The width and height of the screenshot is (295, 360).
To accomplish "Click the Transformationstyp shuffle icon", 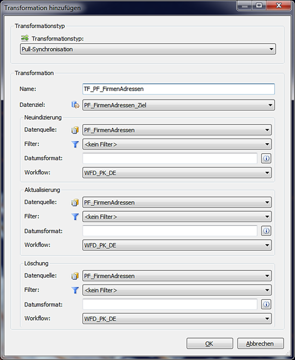I will [x=25, y=38].
